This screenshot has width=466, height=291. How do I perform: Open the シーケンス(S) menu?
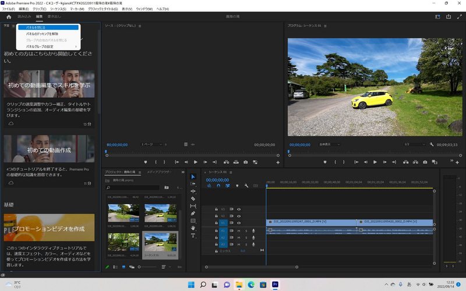point(58,9)
